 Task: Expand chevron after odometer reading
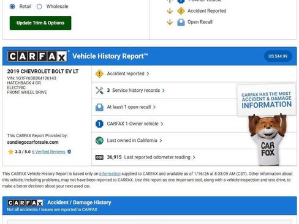[194, 157]
